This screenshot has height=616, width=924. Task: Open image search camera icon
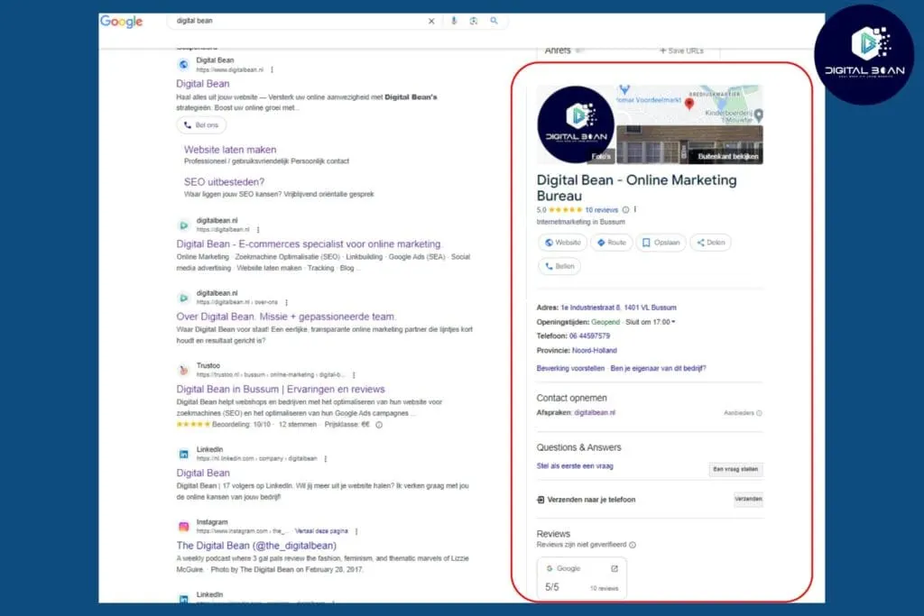click(x=474, y=22)
